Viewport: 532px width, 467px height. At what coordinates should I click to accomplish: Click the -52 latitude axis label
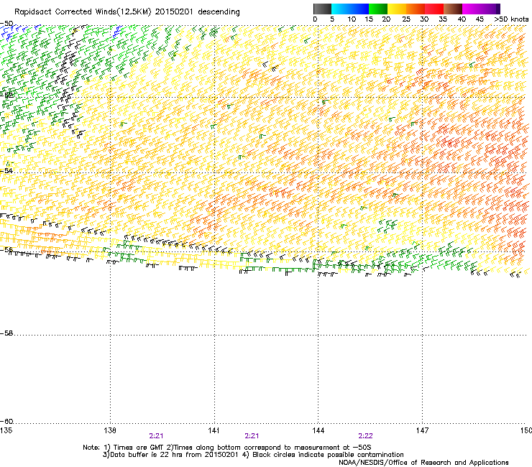[6, 95]
